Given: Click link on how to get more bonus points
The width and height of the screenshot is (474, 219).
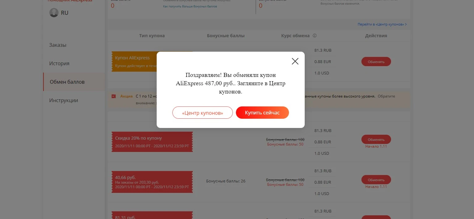Looking at the screenshot, I should (190, 6).
